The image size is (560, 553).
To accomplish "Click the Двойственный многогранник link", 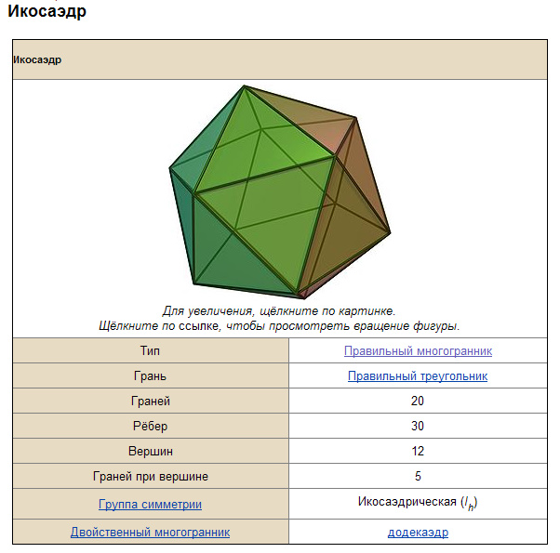I will point(151,533).
